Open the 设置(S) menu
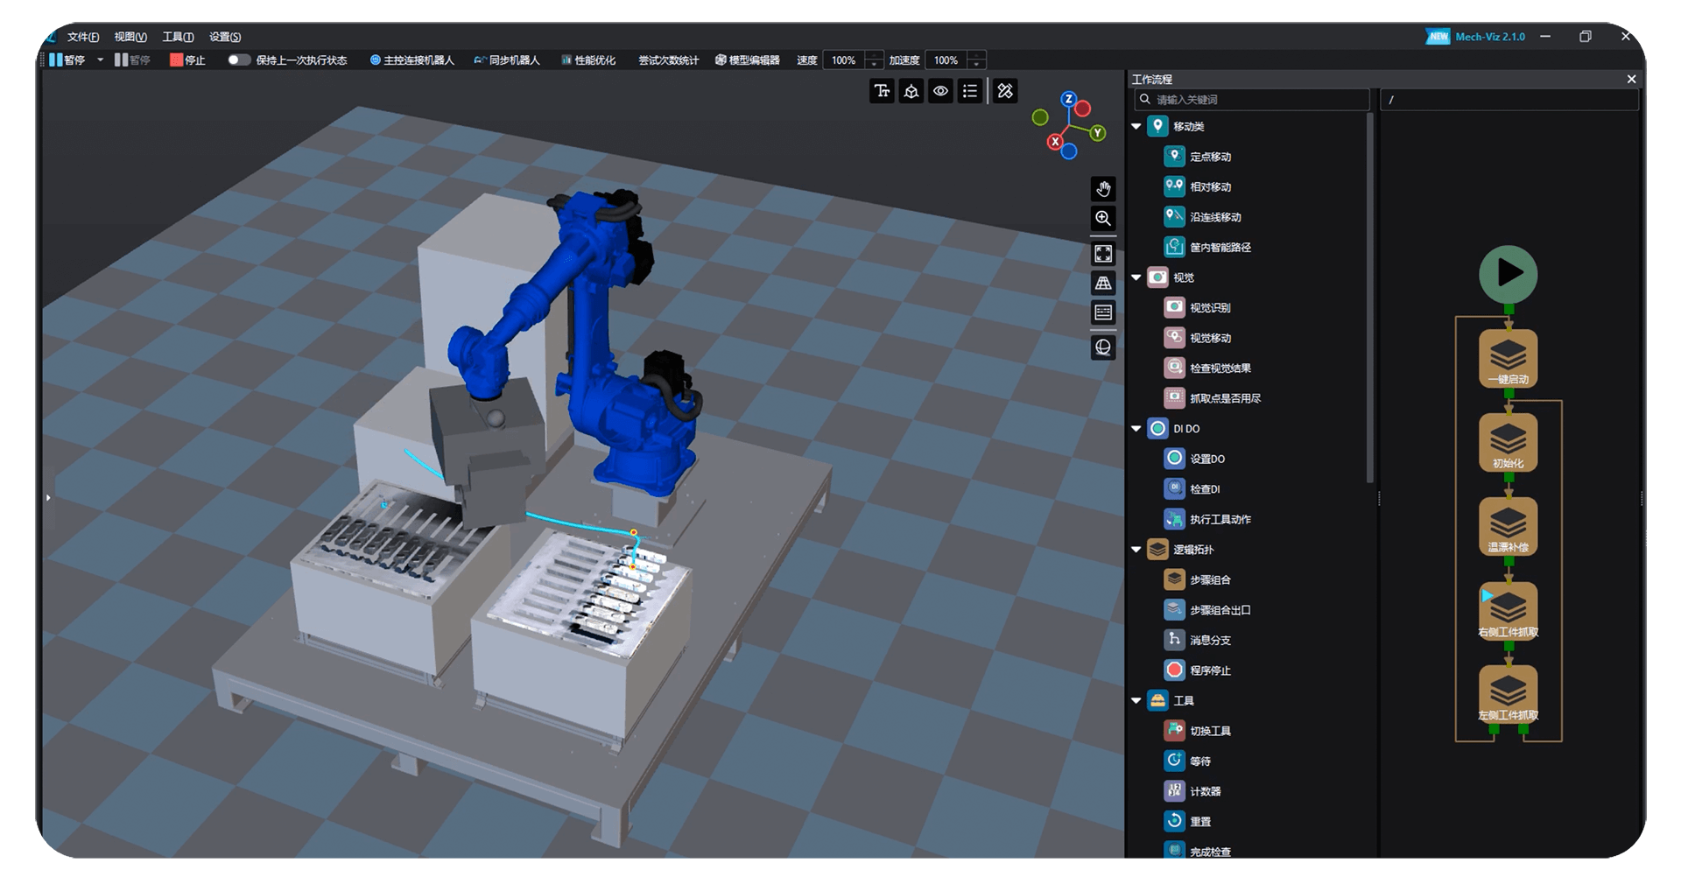This screenshot has height=877, width=1681. point(225,37)
